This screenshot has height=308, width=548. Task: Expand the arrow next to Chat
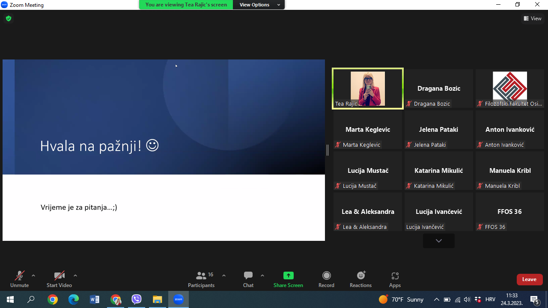[262, 275]
